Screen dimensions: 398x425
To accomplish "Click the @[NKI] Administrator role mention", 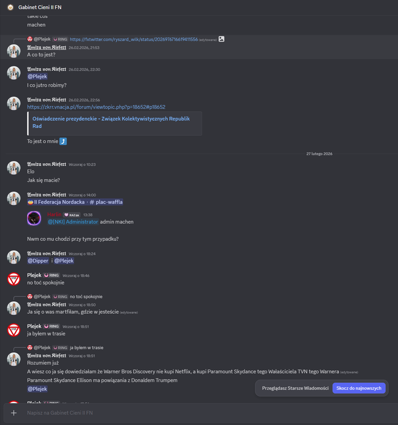I will point(73,222).
